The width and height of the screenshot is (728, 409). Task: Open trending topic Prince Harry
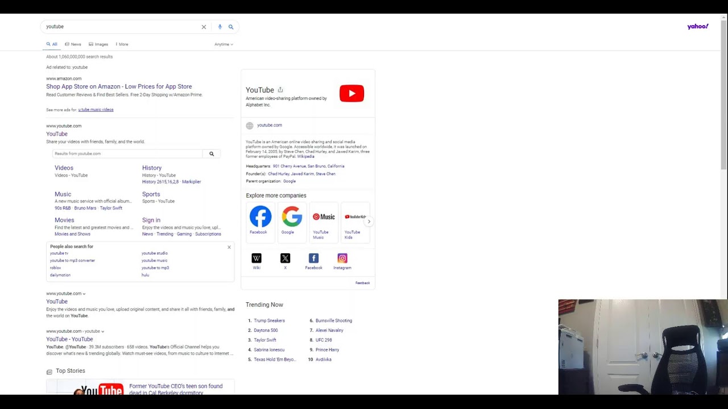click(327, 350)
